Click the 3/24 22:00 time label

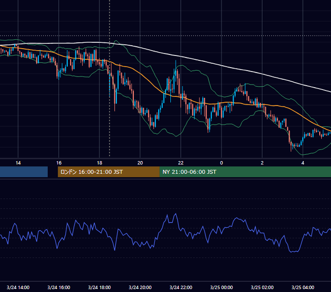click(x=181, y=287)
